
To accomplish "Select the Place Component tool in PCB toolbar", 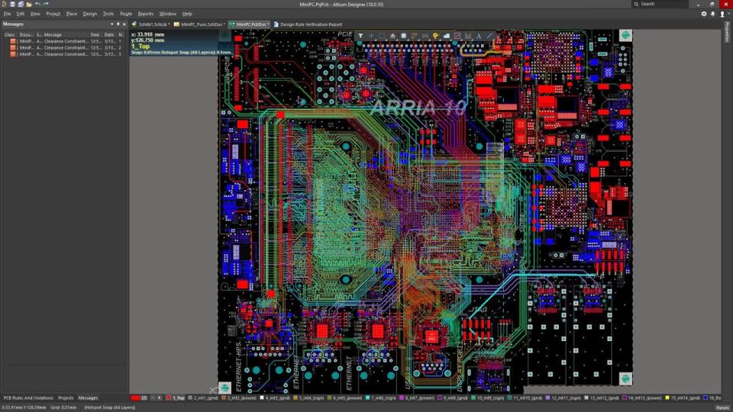I will (x=403, y=36).
